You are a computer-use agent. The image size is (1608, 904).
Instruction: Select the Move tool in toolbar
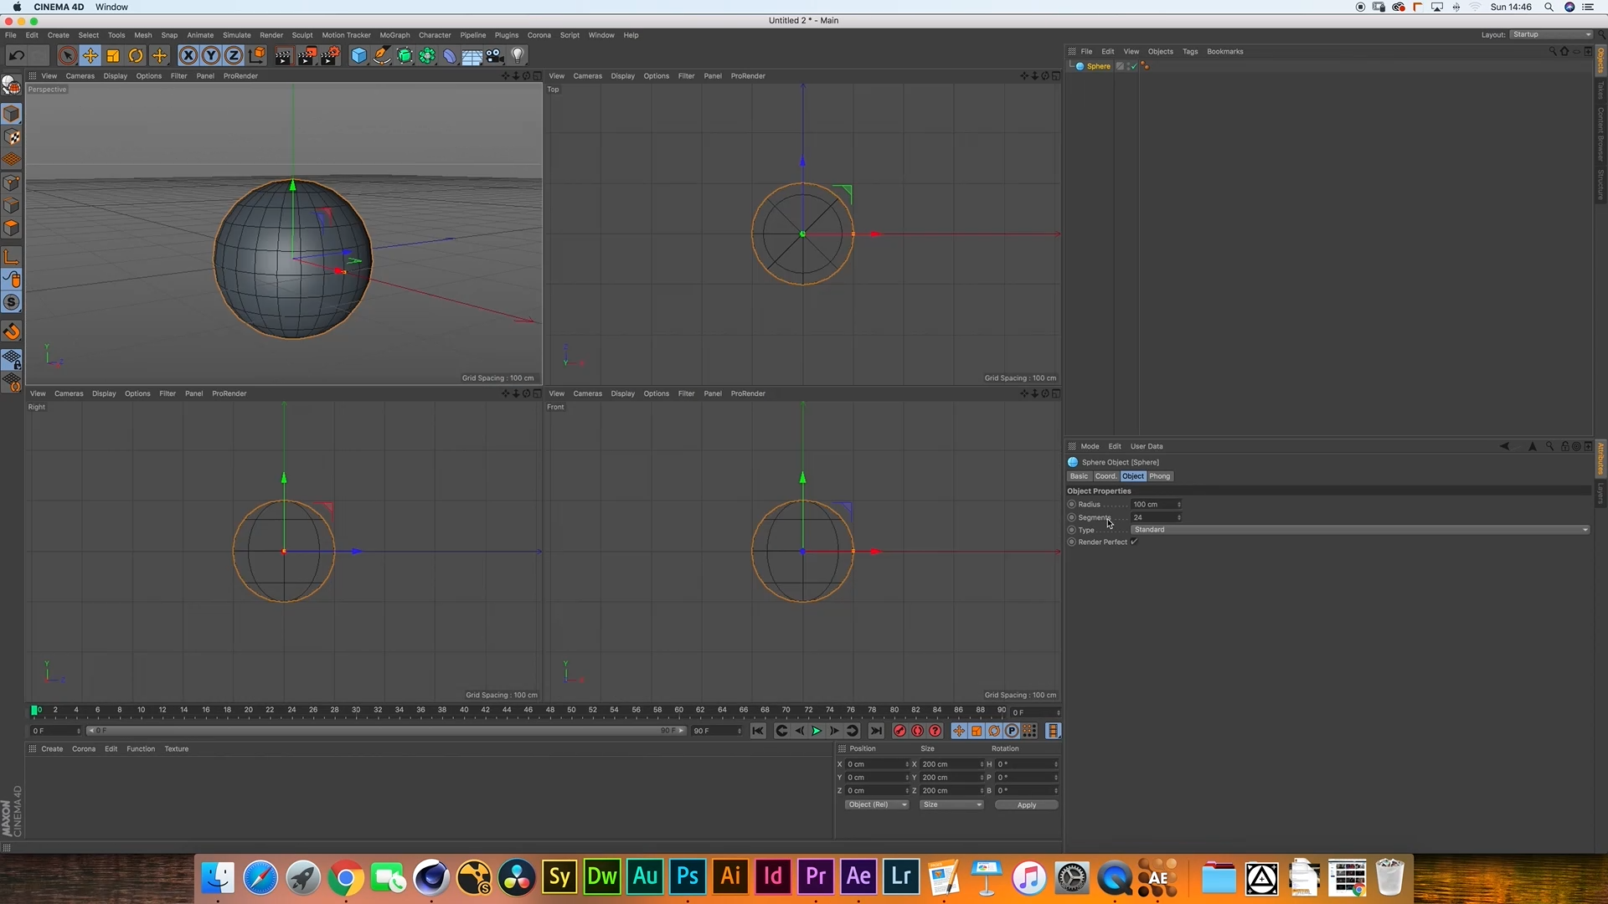coord(90,56)
